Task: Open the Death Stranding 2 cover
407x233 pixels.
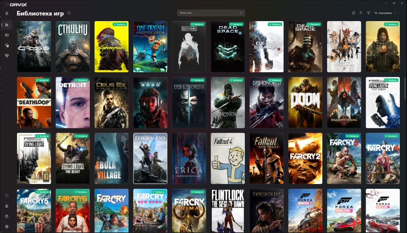Action: click(344, 47)
